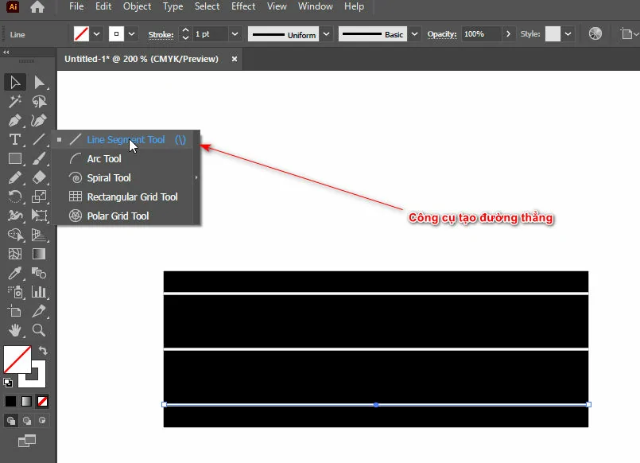Image resolution: width=640 pixels, height=463 pixels.
Task: Select the Magic Wand tool
Action: tap(15, 102)
